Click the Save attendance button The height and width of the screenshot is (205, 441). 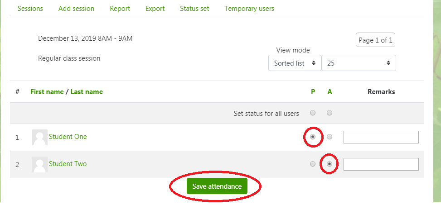pos(217,186)
